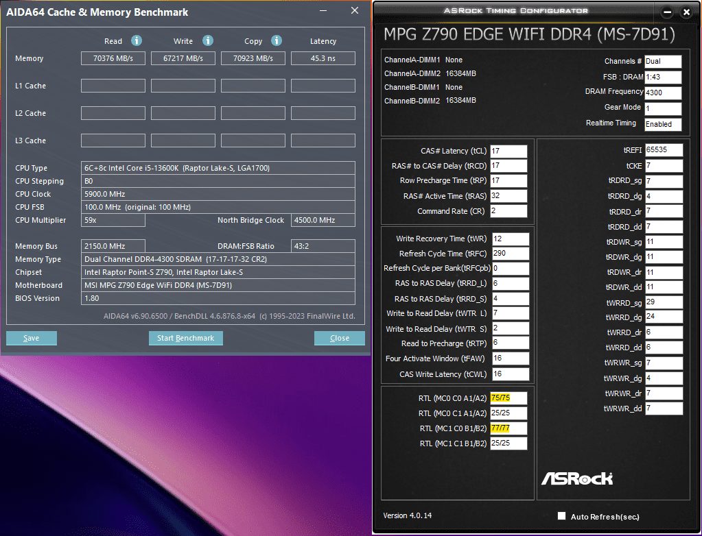Click the Close button in AIDA64
Image resolution: width=702 pixels, height=536 pixels.
point(340,338)
